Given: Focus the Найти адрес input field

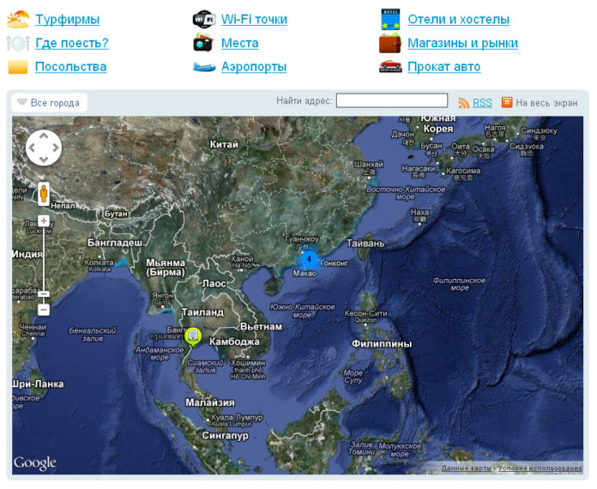Looking at the screenshot, I should click(x=391, y=101).
